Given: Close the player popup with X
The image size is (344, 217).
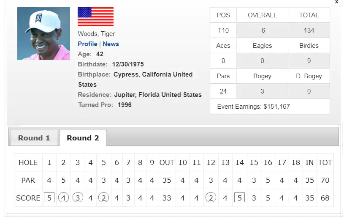Looking at the screenshot, I should pyautogui.click(x=336, y=2).
